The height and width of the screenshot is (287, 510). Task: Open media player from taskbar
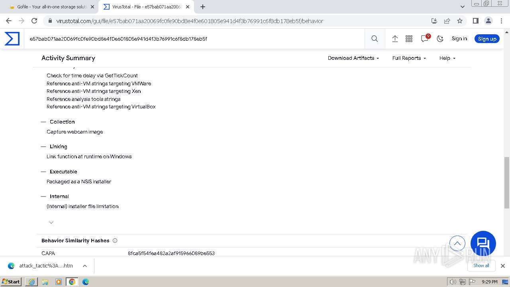tap(59, 282)
